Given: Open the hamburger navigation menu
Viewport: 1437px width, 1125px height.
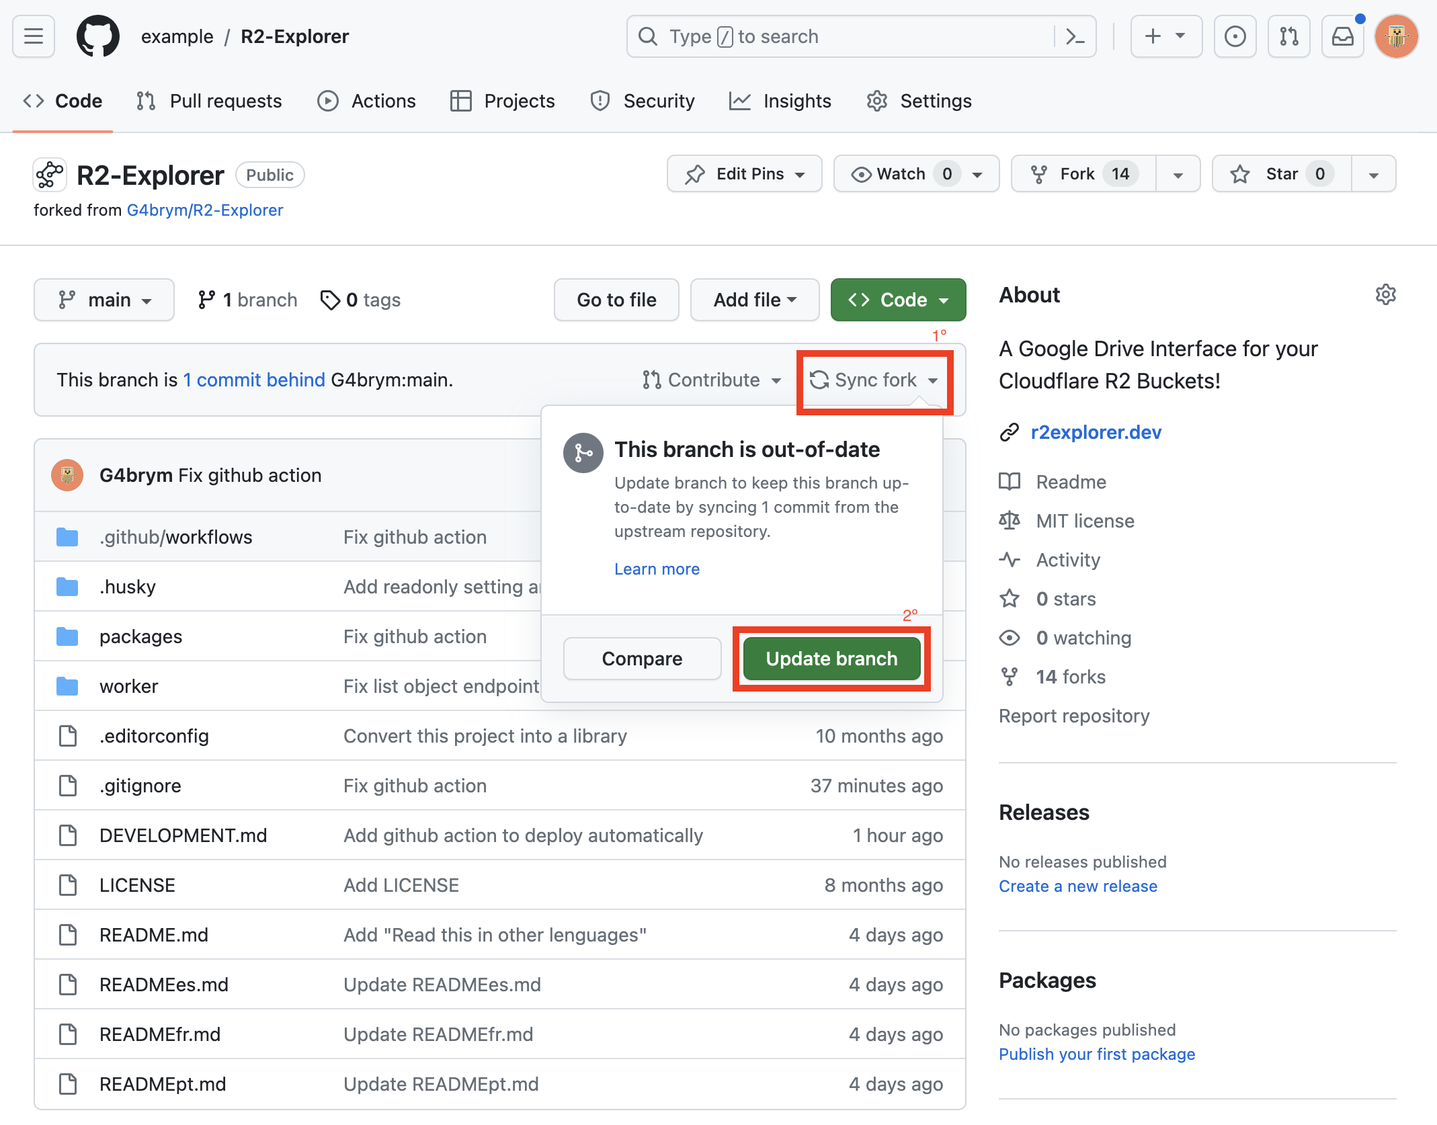Looking at the screenshot, I should [34, 36].
